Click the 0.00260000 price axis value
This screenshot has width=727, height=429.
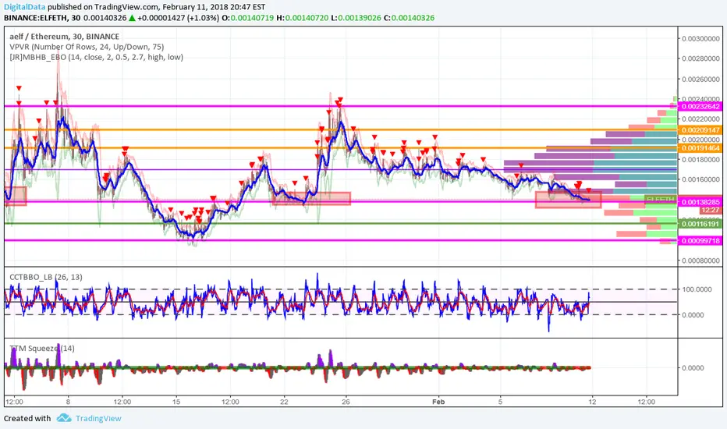[x=700, y=80]
